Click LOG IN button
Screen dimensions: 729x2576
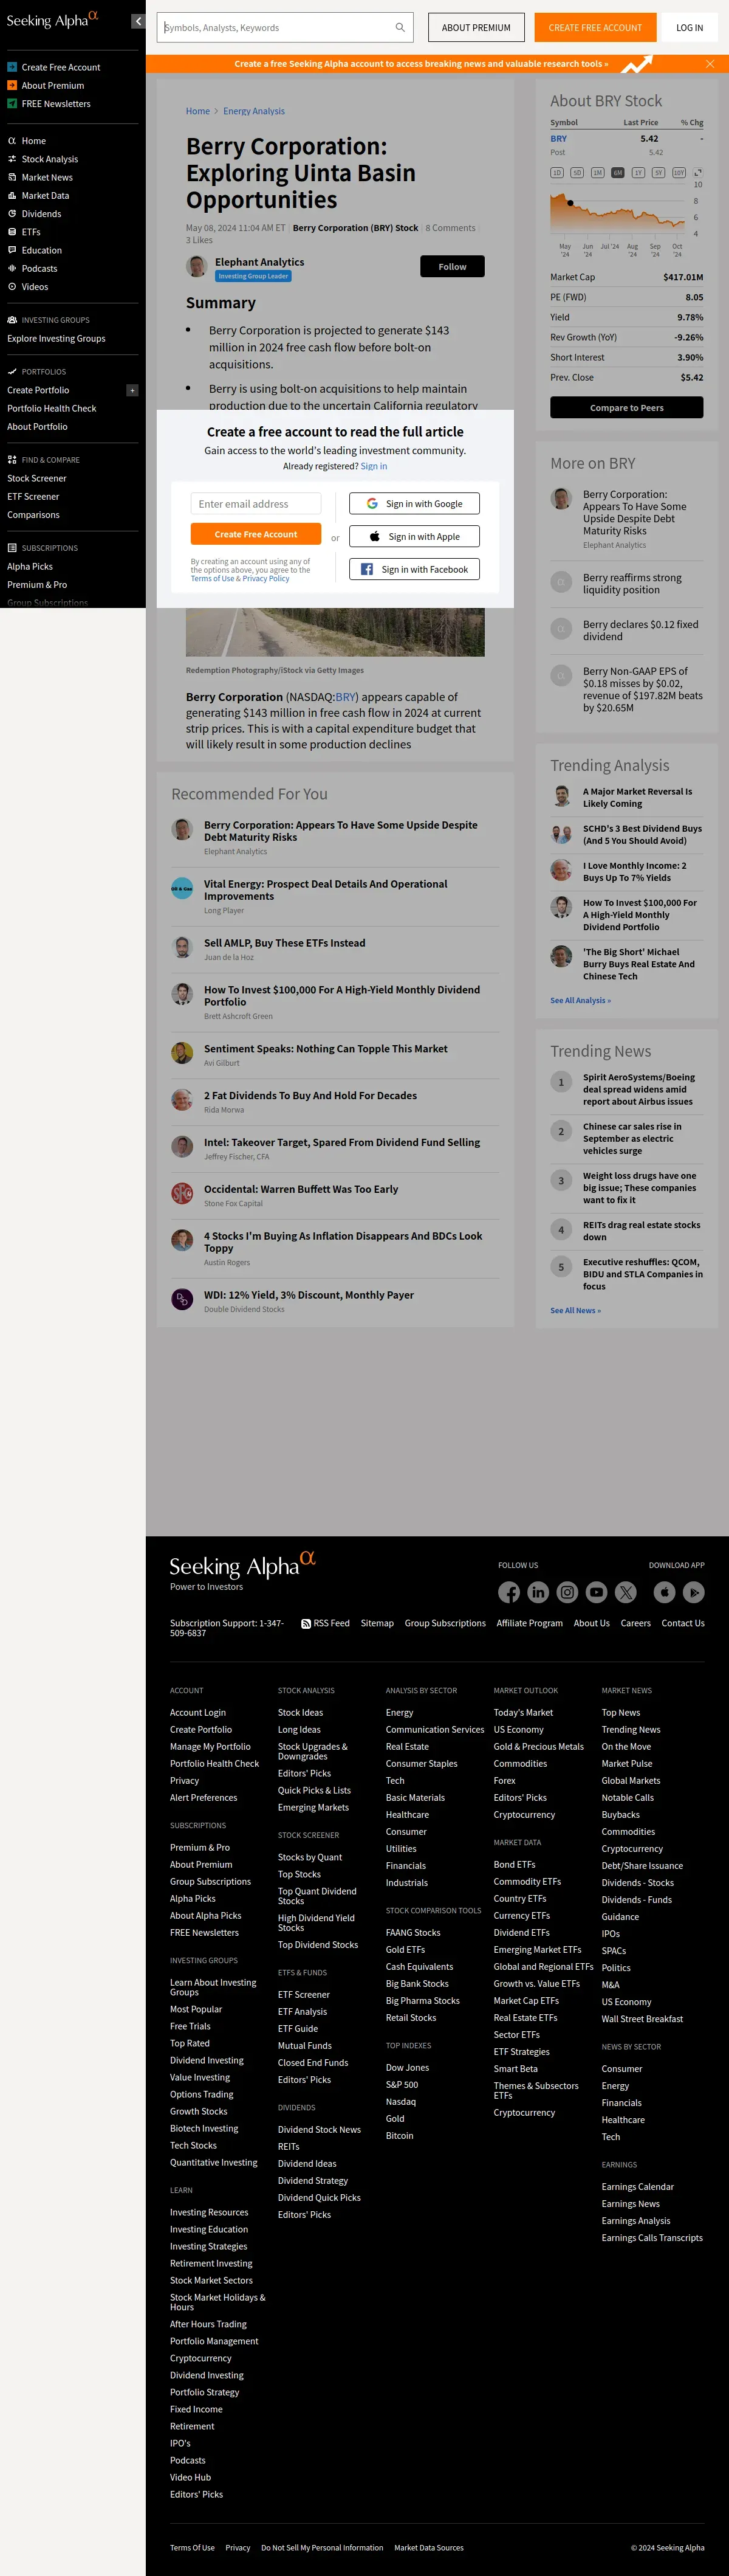[689, 28]
